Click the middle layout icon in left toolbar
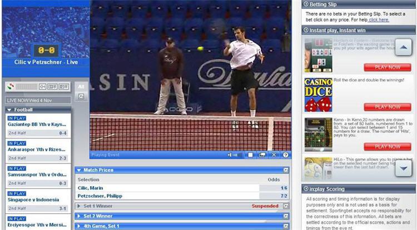 point(52,87)
